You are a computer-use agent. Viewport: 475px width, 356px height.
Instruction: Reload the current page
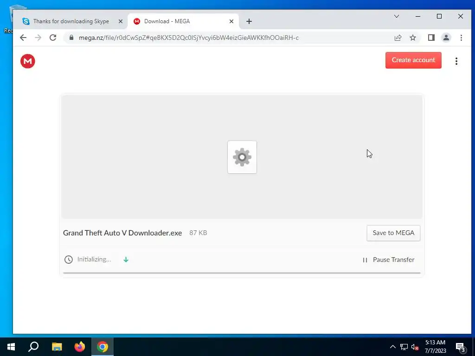click(x=53, y=38)
